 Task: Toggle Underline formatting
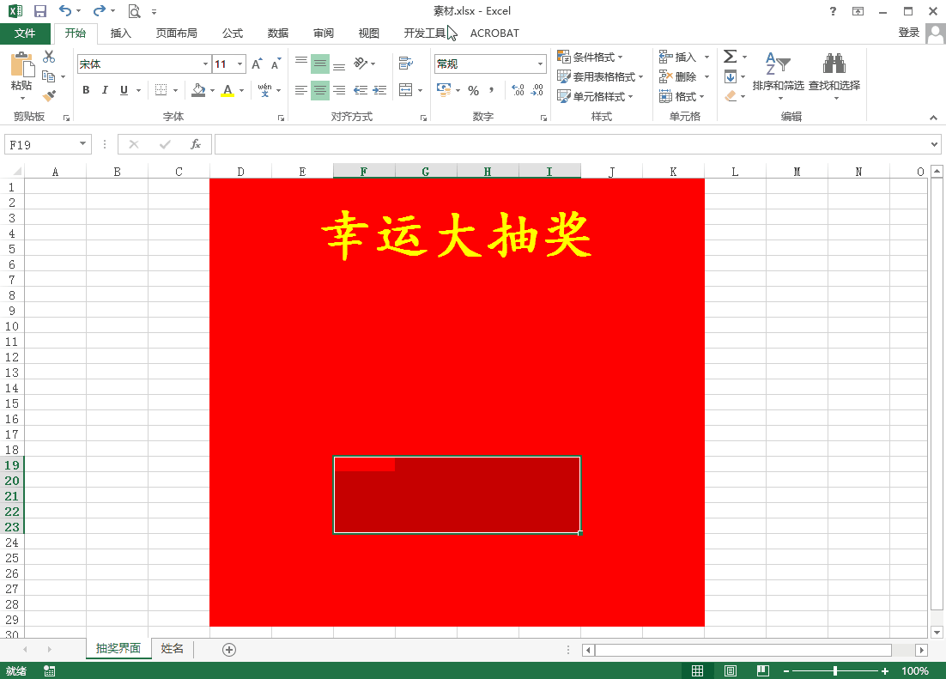coord(124,90)
